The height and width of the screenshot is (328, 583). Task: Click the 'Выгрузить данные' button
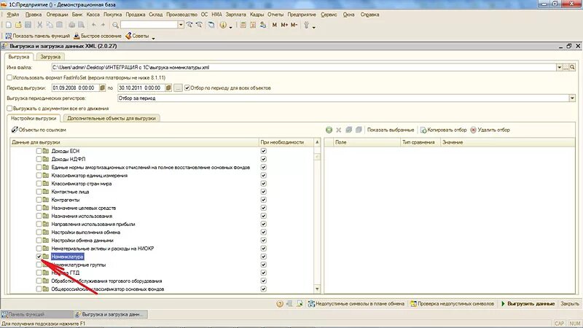(x=528, y=304)
